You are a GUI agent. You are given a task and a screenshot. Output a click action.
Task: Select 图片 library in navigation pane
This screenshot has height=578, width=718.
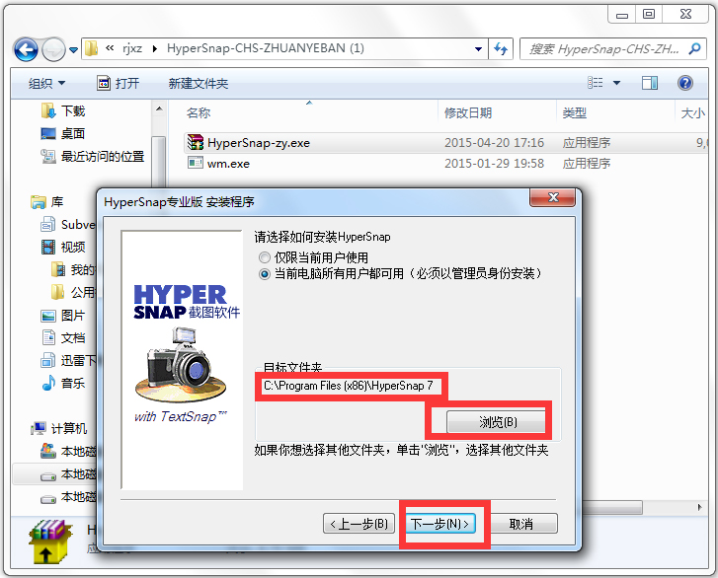[x=63, y=315]
